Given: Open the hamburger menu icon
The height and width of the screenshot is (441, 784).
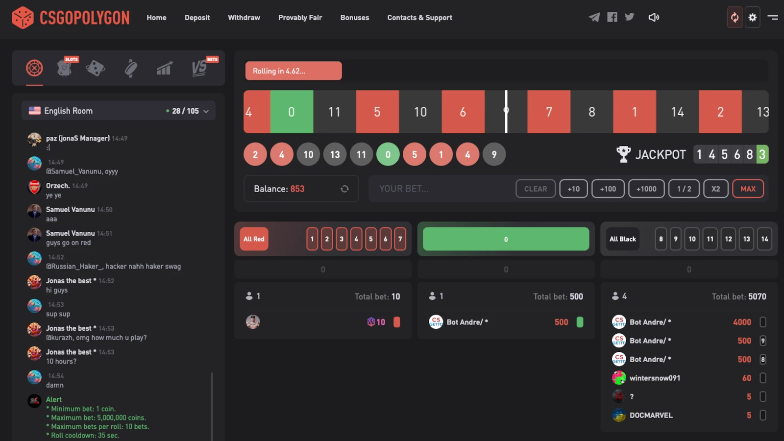Looking at the screenshot, I should click(x=773, y=17).
